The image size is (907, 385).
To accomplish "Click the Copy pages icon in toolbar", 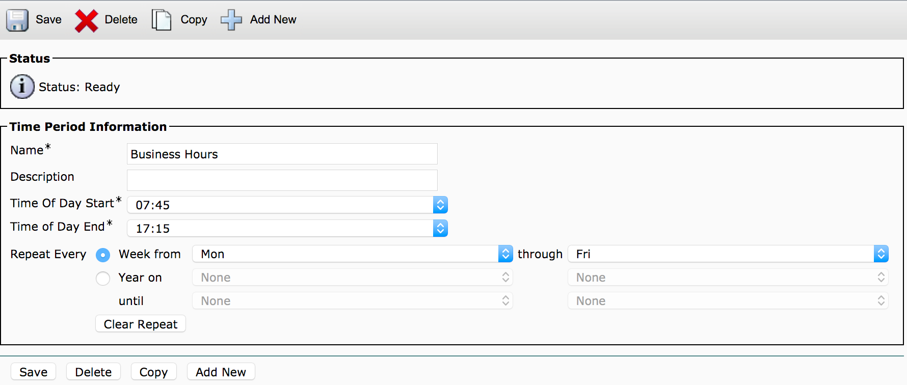I will pyautogui.click(x=162, y=20).
